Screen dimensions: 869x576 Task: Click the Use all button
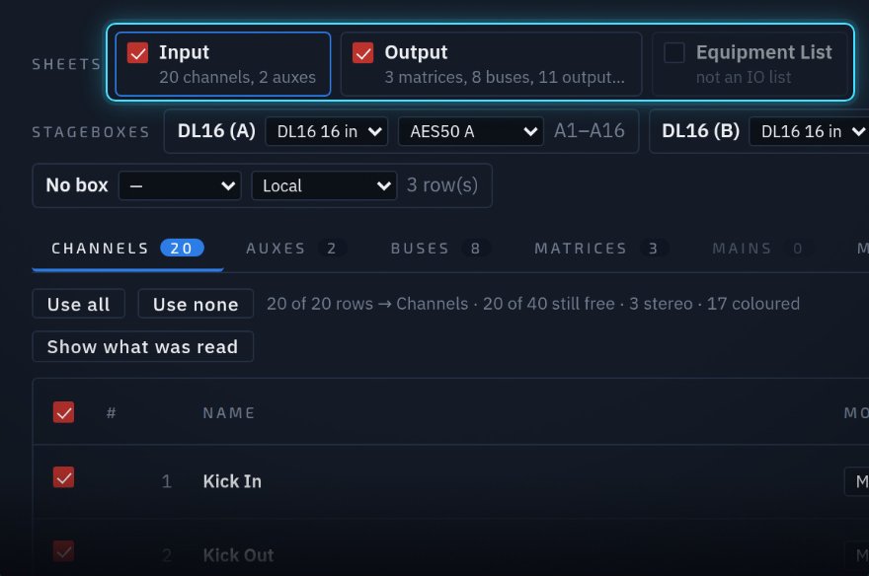(x=79, y=304)
